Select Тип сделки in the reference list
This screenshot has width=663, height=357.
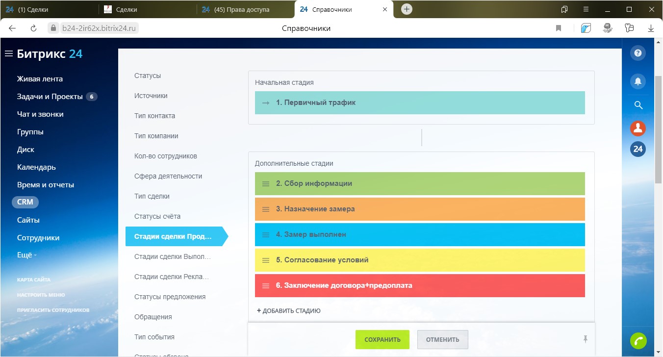click(152, 197)
